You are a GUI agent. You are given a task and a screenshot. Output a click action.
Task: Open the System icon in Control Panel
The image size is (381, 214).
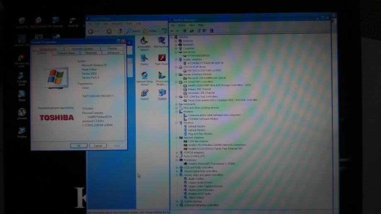(x=162, y=95)
